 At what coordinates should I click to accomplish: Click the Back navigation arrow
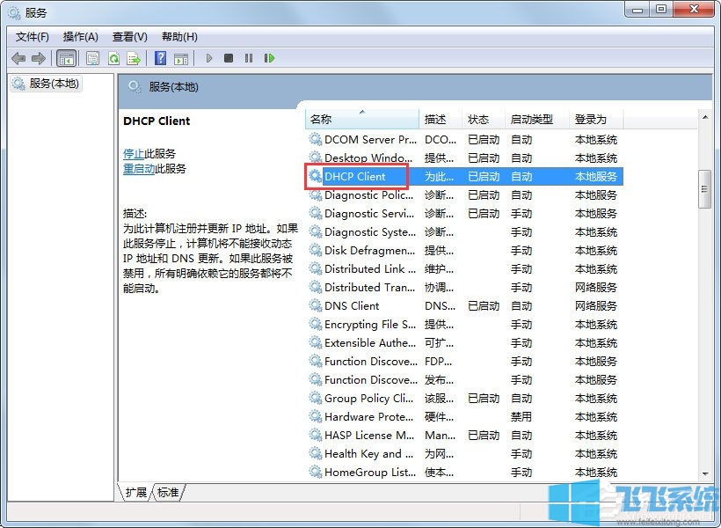(x=19, y=58)
